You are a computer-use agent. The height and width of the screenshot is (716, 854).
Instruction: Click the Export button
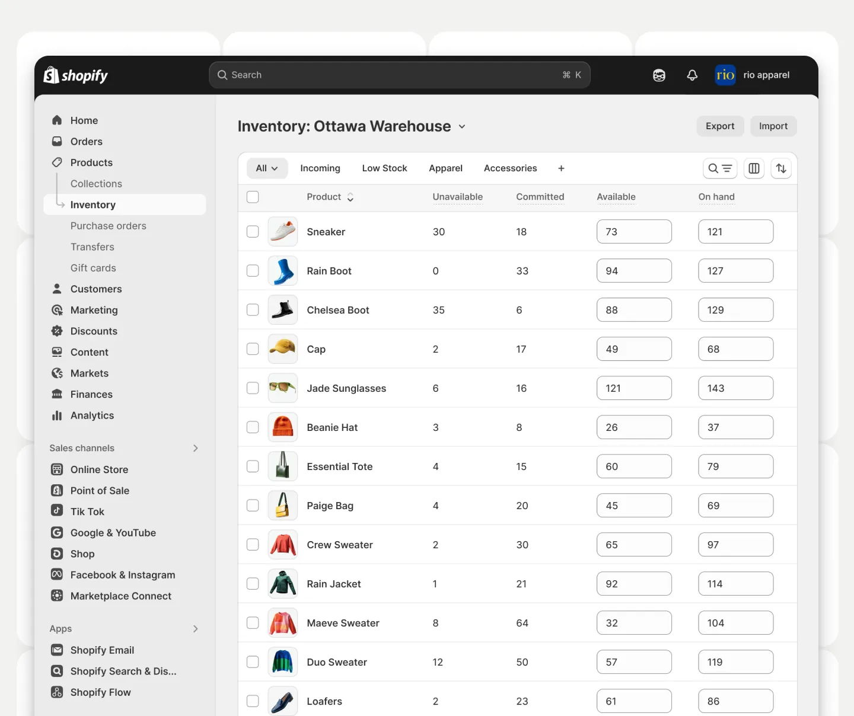pos(720,126)
